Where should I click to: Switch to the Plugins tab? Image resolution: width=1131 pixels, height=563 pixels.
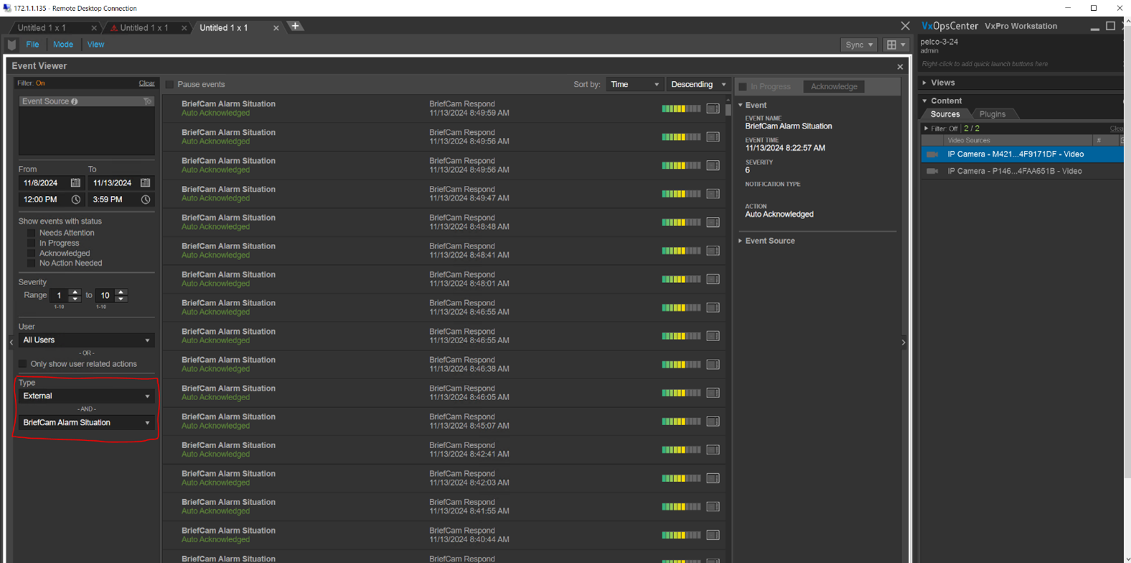[x=992, y=114]
